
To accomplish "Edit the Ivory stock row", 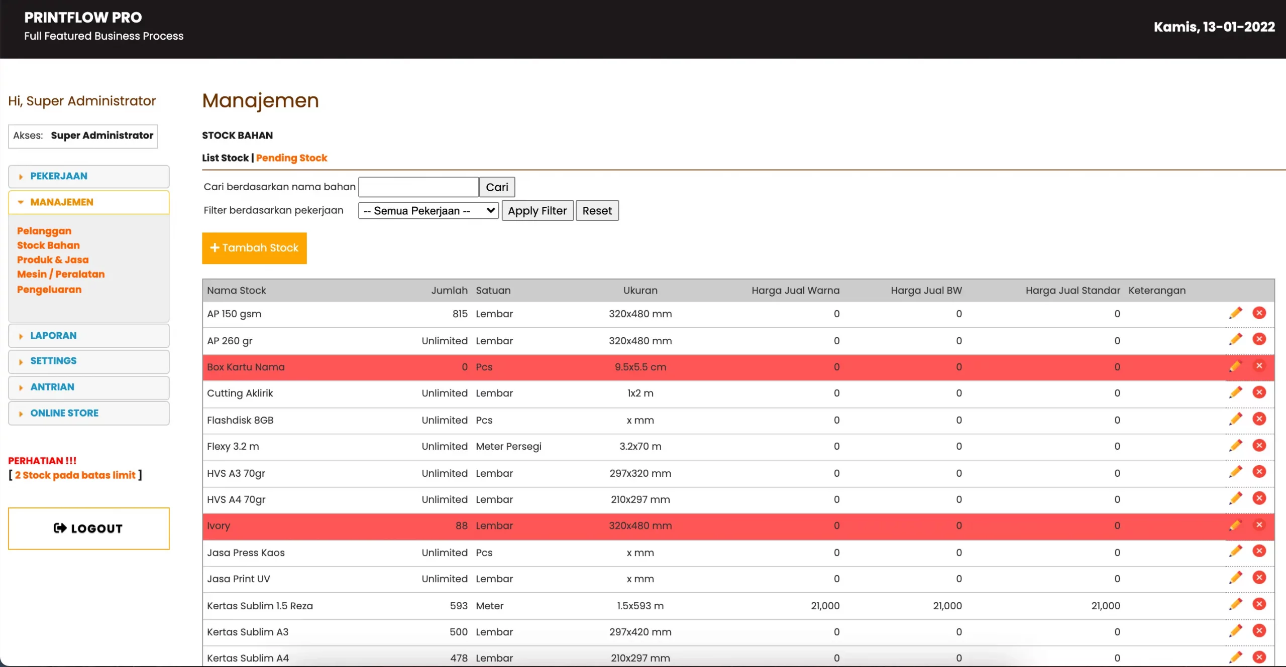I will pos(1235,525).
